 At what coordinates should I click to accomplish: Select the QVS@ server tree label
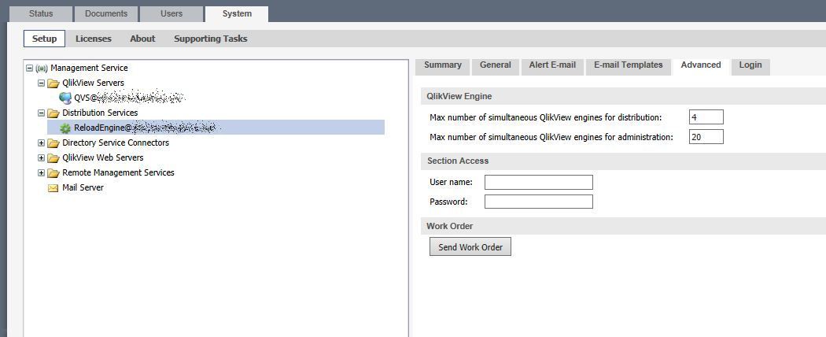click(x=129, y=98)
